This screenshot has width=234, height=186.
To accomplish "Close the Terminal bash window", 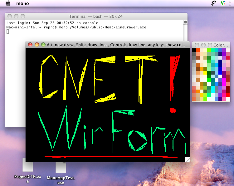I will coord(10,16).
